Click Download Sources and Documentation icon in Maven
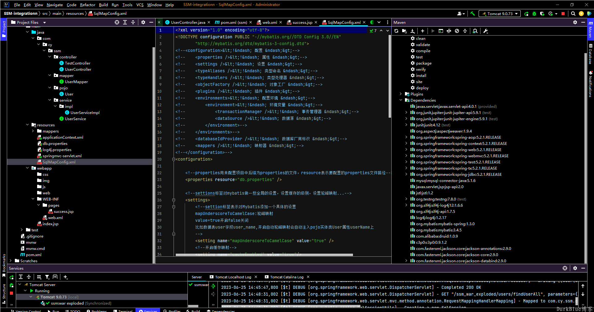The width and height of the screenshot is (594, 312). click(x=412, y=31)
